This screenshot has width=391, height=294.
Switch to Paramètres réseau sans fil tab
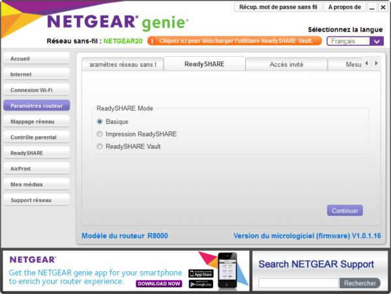click(x=122, y=65)
